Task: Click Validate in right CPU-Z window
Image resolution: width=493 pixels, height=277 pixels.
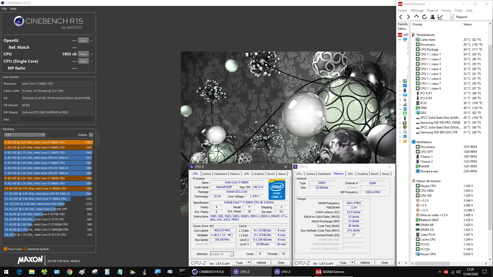Action: pos(365,263)
